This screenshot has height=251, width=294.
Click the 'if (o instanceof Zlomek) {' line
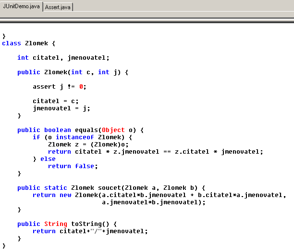pyautogui.click(x=82, y=137)
